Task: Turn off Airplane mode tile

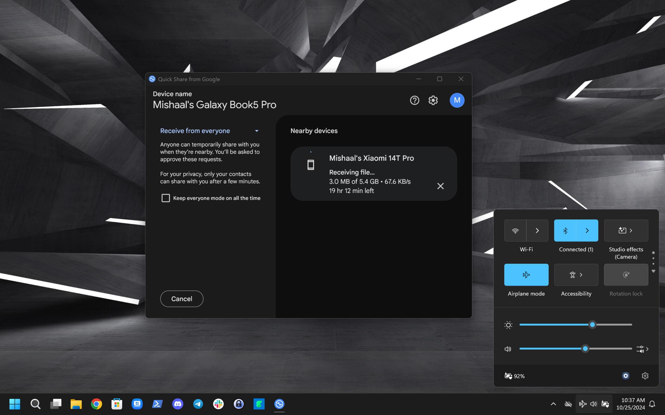Action: click(x=526, y=274)
